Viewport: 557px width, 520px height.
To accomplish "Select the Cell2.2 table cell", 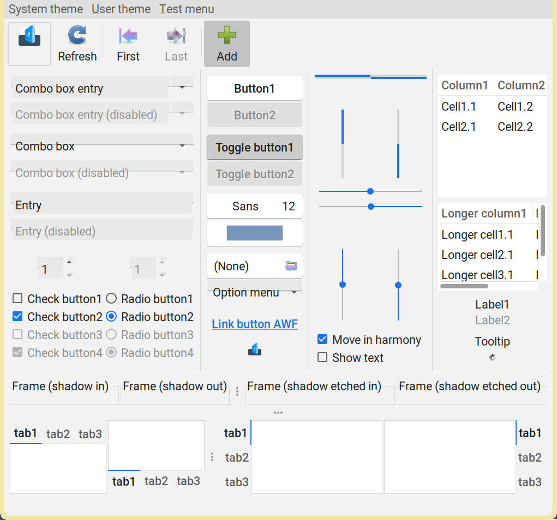I will [x=515, y=126].
